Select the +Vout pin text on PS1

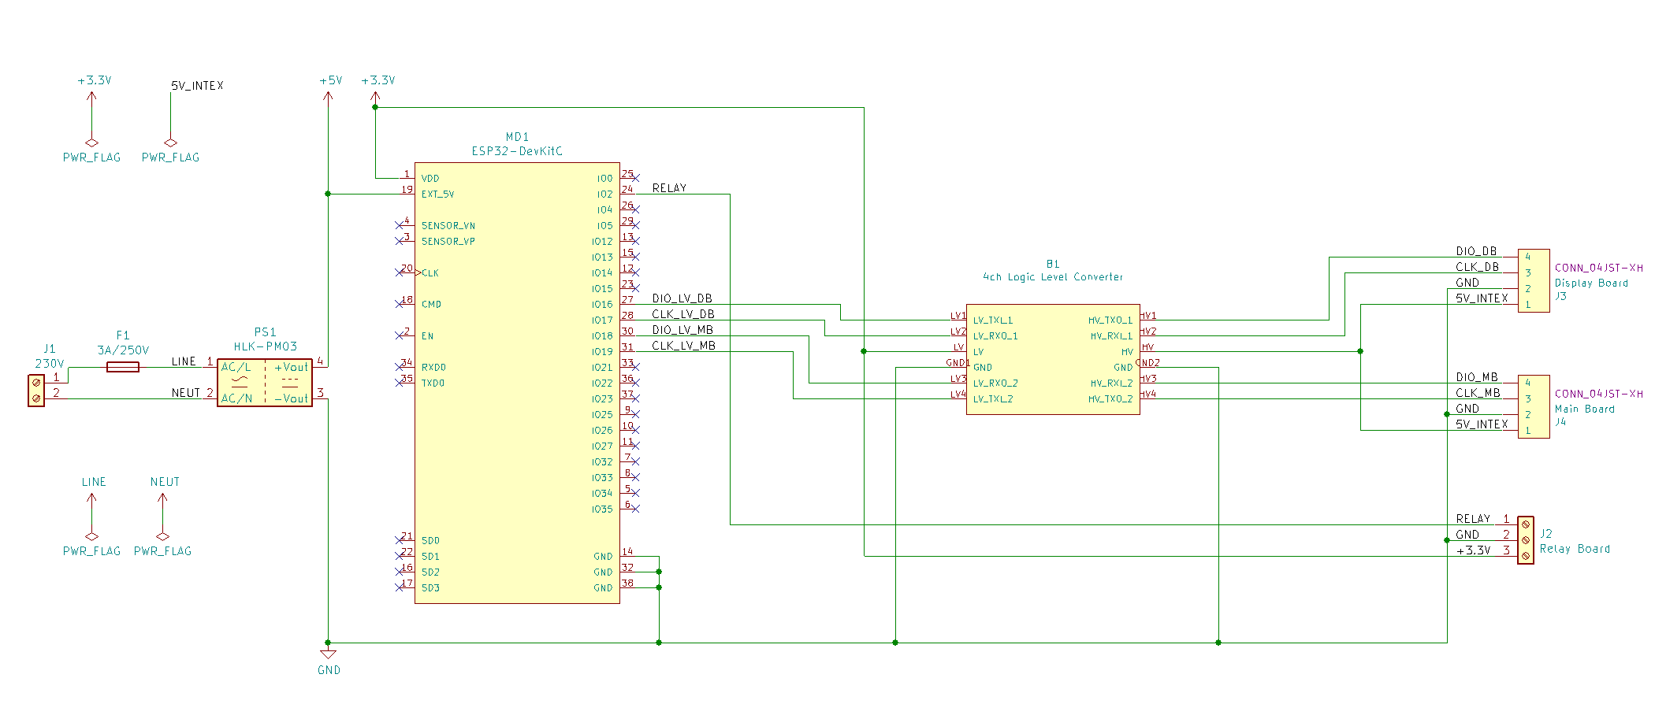[x=291, y=368]
